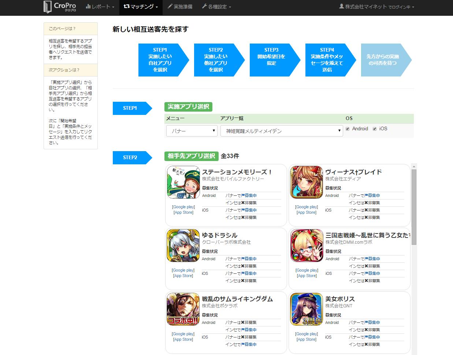Select the ステーションメモリーズ！ app icon
Image resolution: width=453 pixels, height=355 pixels.
coord(183,182)
